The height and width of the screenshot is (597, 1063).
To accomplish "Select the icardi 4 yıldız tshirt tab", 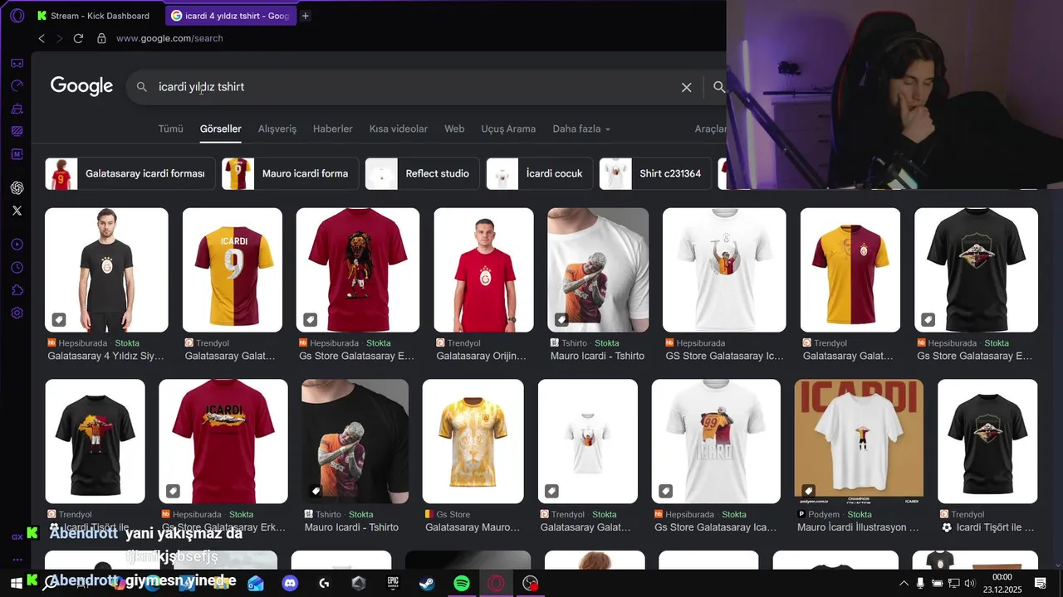I will (230, 16).
